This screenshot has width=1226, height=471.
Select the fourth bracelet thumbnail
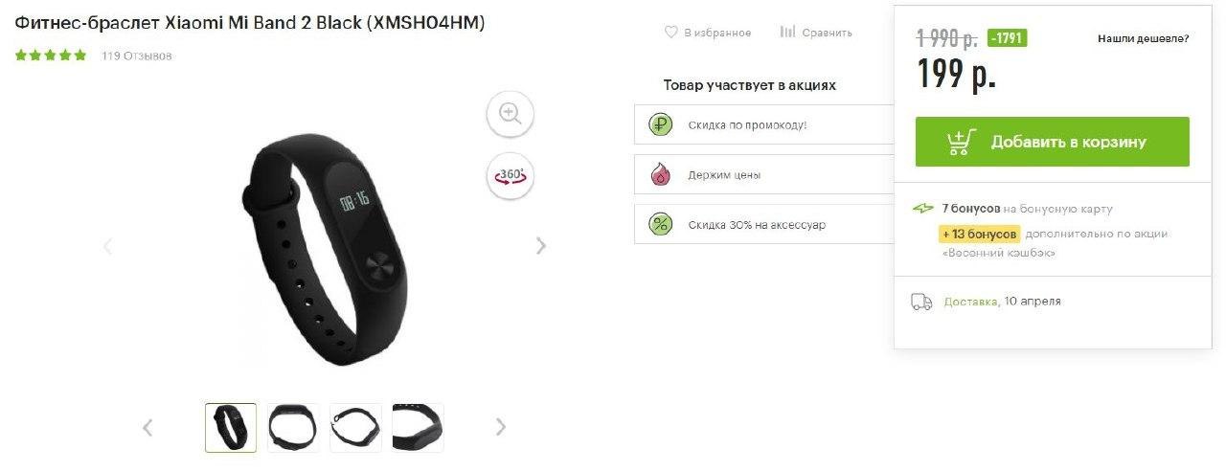point(418,427)
